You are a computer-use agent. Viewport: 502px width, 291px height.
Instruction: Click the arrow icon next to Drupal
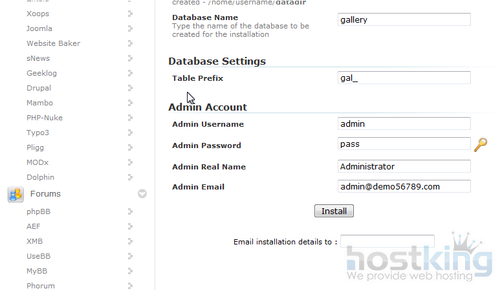[131, 88]
